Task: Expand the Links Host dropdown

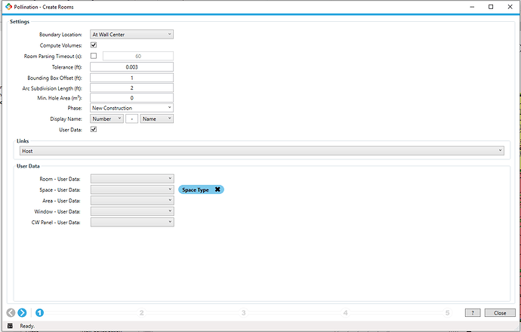Action: click(262, 151)
